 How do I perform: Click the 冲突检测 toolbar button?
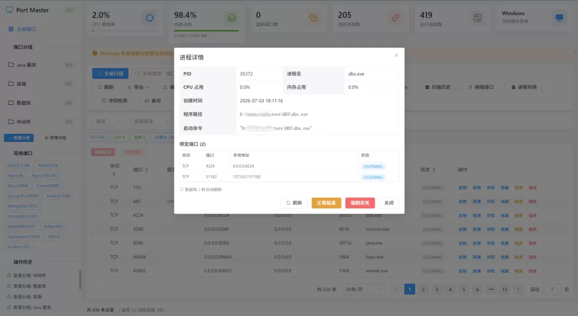coord(115,101)
